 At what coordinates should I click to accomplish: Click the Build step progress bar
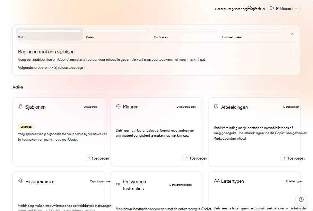(49, 31)
